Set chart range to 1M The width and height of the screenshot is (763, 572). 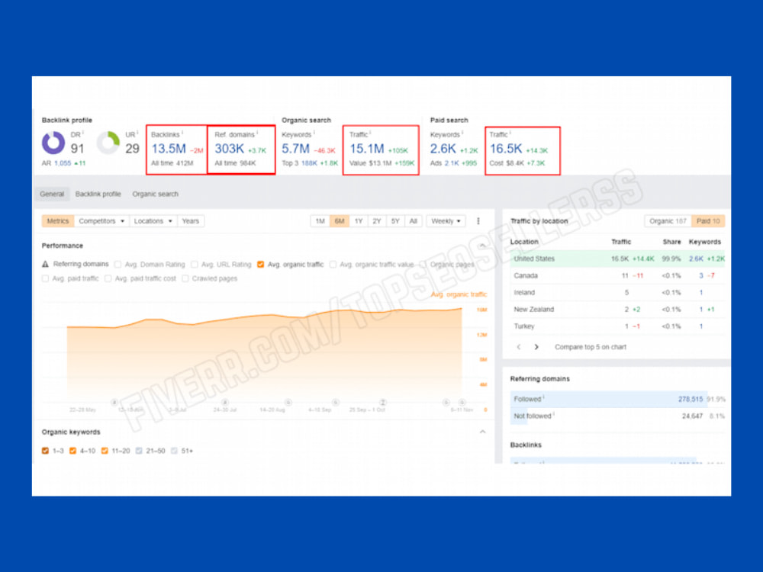click(x=320, y=221)
